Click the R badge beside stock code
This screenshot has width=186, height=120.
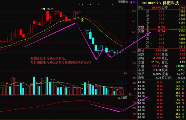tap(144, 3)
